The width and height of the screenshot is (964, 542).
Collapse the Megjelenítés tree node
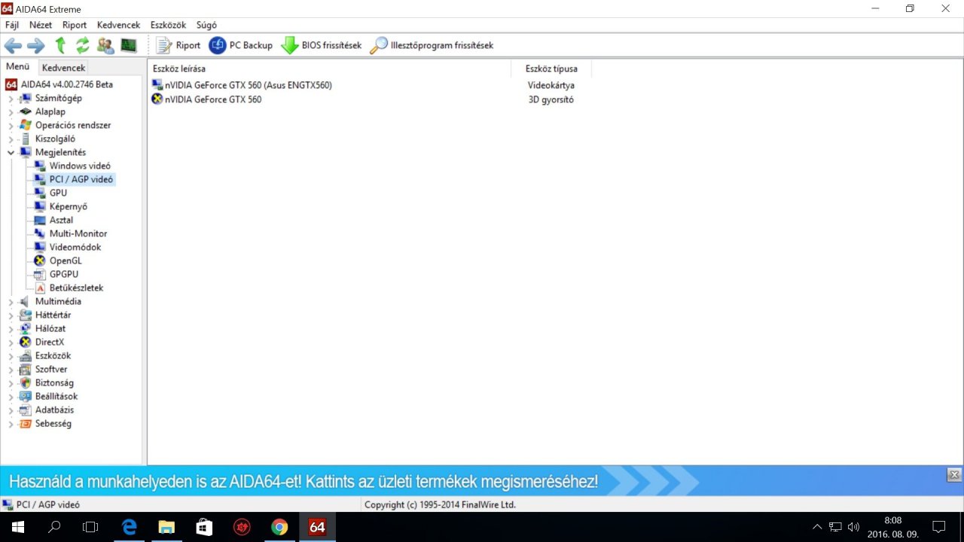point(11,152)
